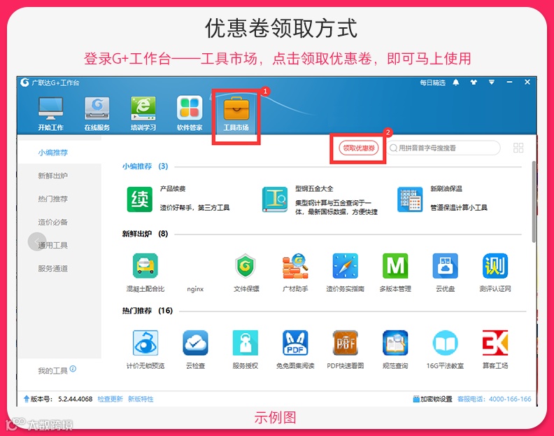Open the PDF快速看图 icon
Screen dimensions: 554x436
tap(345, 343)
